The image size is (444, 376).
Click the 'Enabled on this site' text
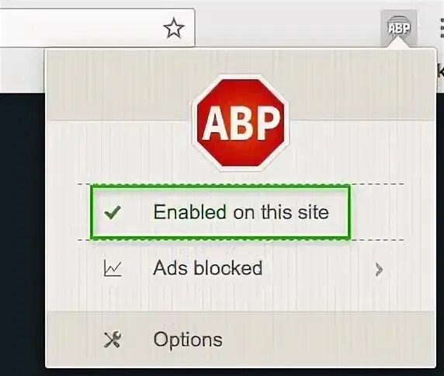(x=241, y=212)
